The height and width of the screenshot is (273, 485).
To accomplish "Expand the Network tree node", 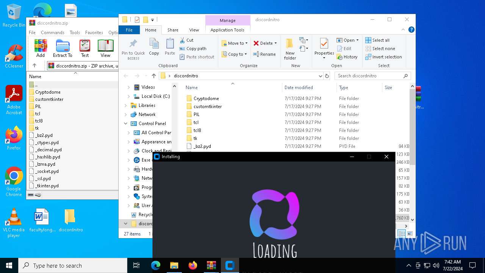I will pos(125,115).
